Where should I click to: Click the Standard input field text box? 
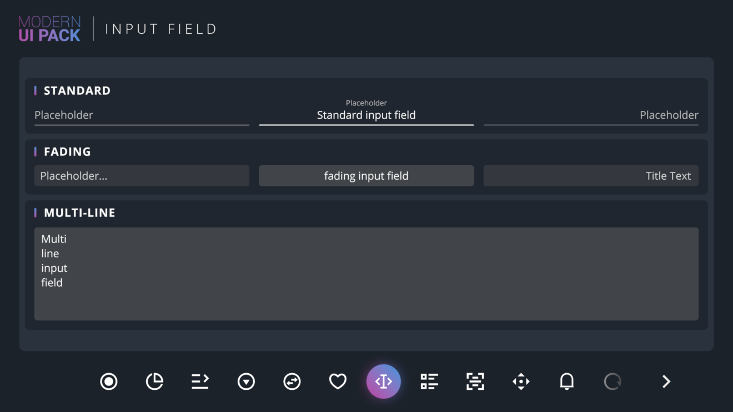366,115
